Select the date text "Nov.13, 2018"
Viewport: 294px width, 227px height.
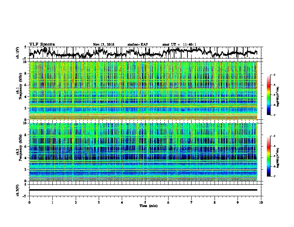(104, 45)
